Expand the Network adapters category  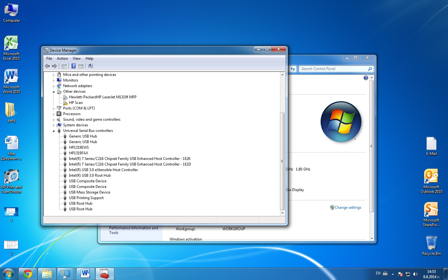(54, 86)
